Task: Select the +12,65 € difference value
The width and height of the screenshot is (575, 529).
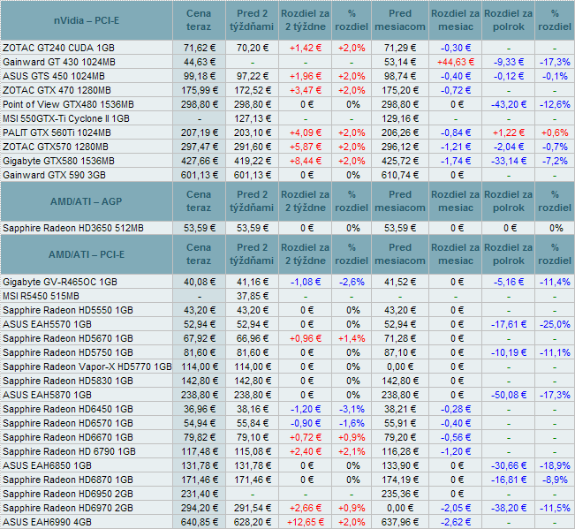Action: 306,522
